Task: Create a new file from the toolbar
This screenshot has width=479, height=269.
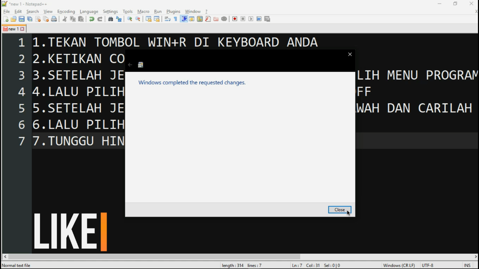Action: [x=6, y=19]
